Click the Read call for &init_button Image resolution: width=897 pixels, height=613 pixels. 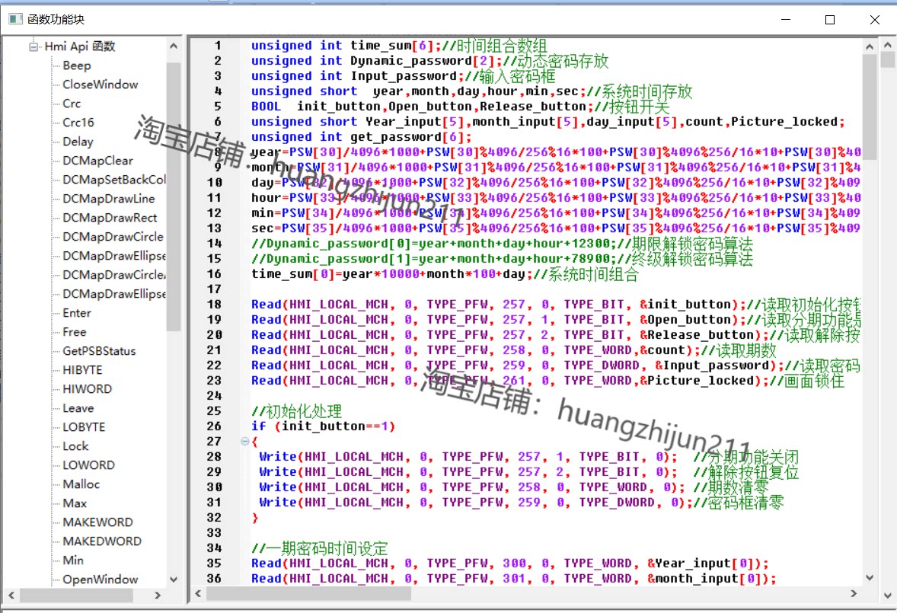pyautogui.click(x=556, y=304)
